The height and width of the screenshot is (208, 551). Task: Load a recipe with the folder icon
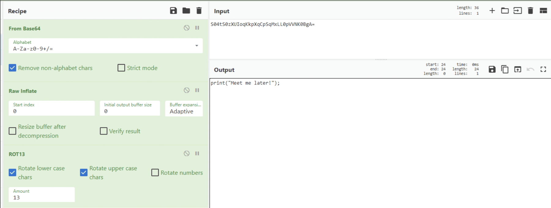coord(186,11)
